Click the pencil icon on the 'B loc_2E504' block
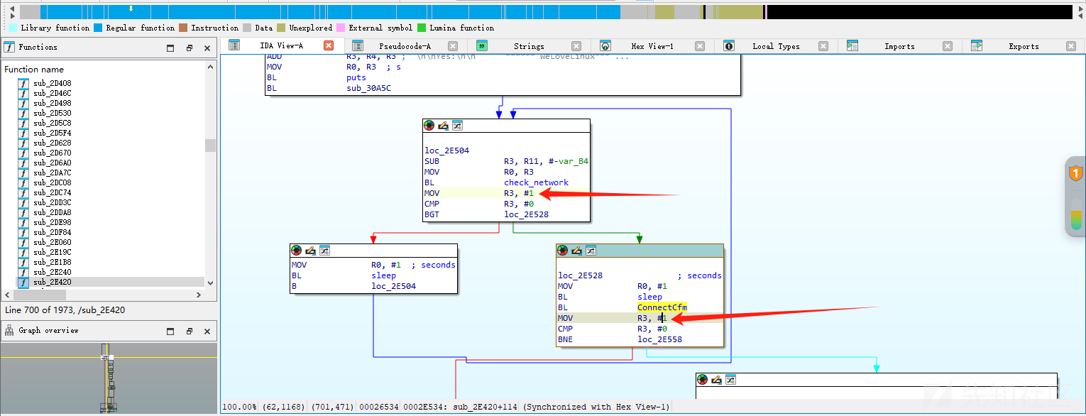Image resolution: width=1086 pixels, height=416 pixels. click(311, 251)
